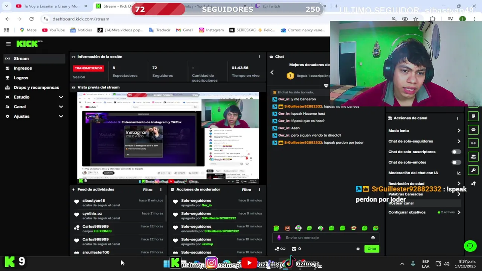Click the Enviar un mensaje input field
This screenshot has height=271, width=482.
(x=326, y=238)
